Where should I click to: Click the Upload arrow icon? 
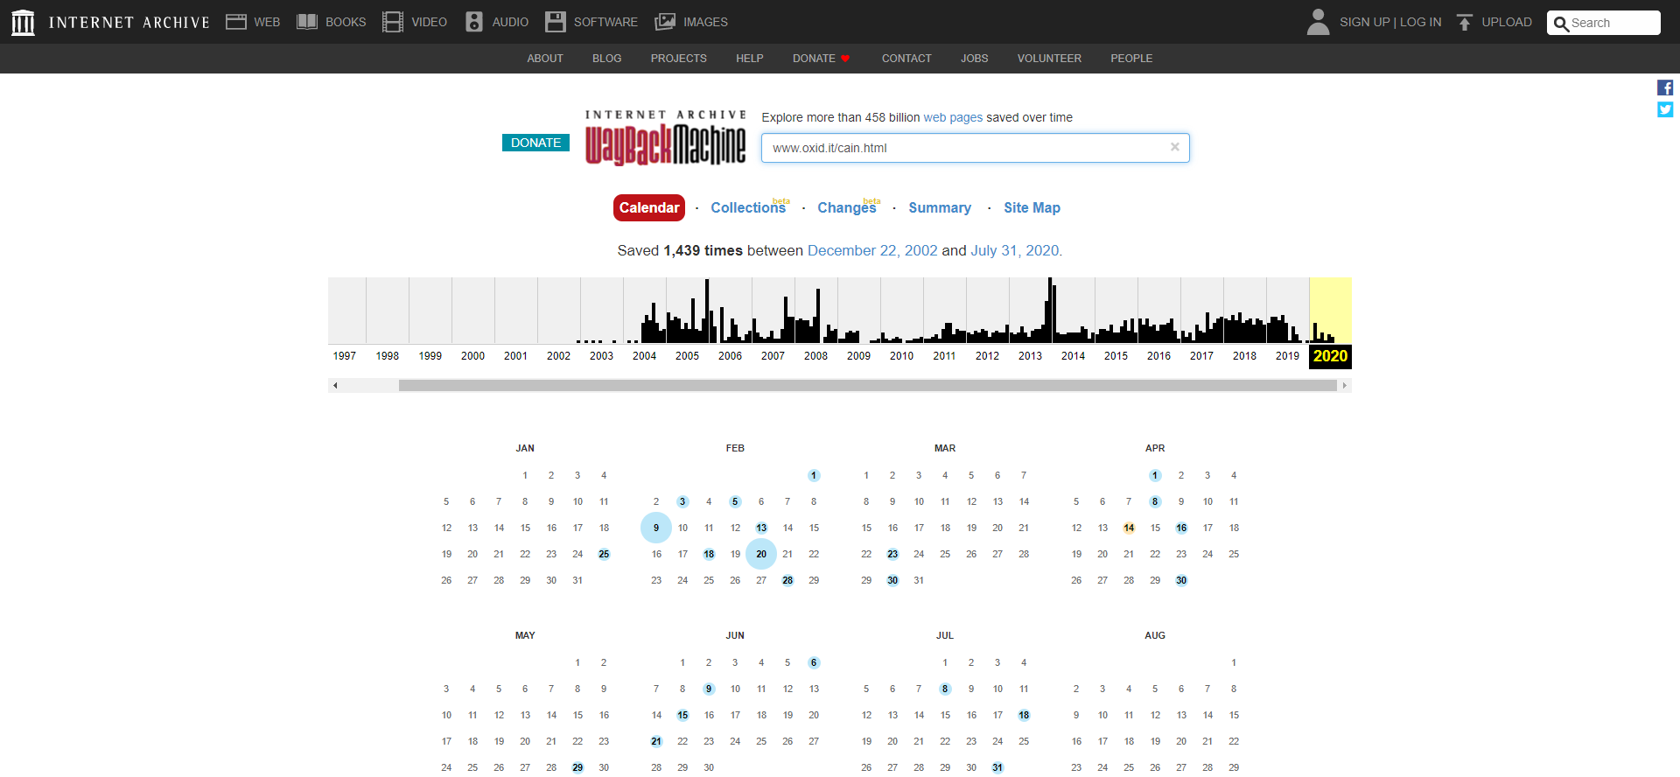point(1465,22)
